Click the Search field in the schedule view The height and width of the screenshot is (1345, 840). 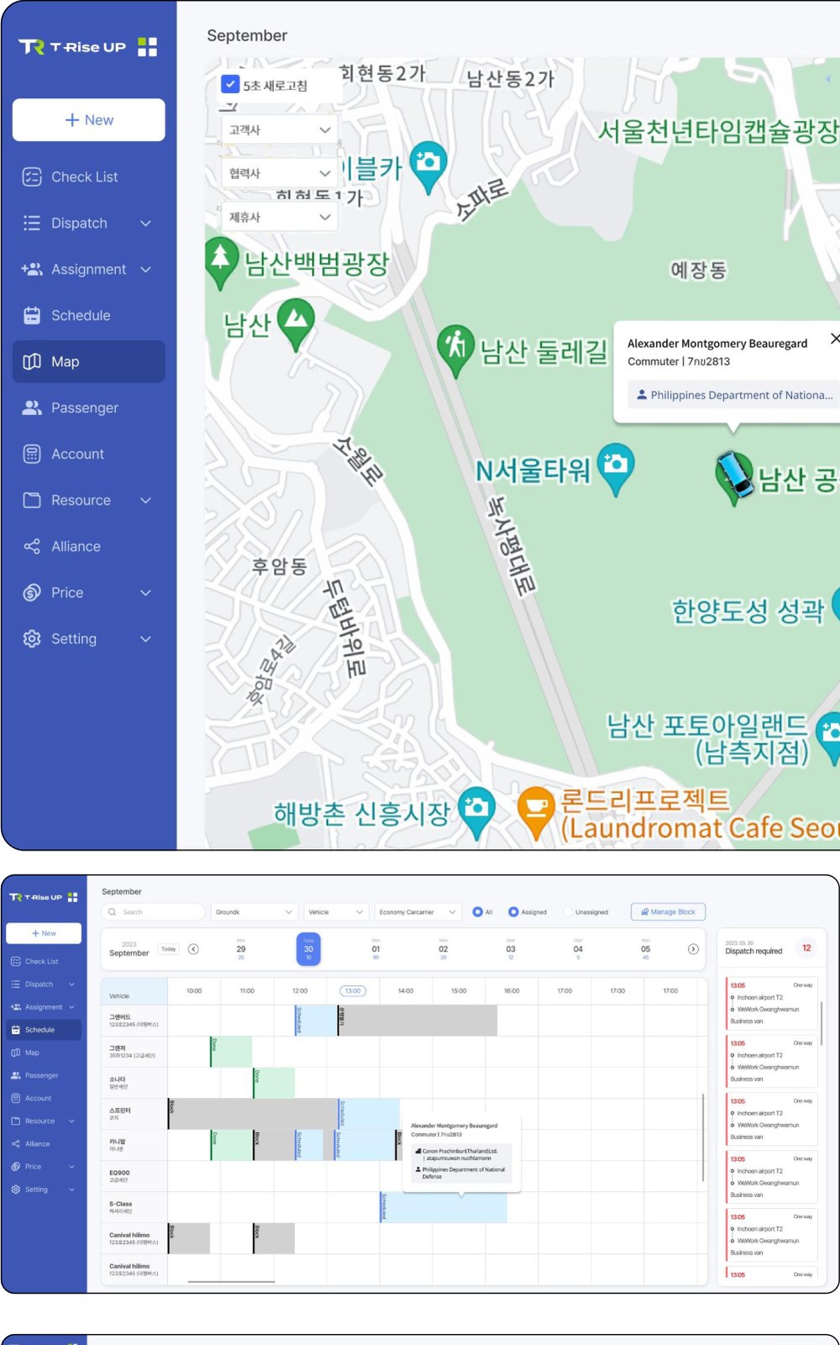point(153,912)
